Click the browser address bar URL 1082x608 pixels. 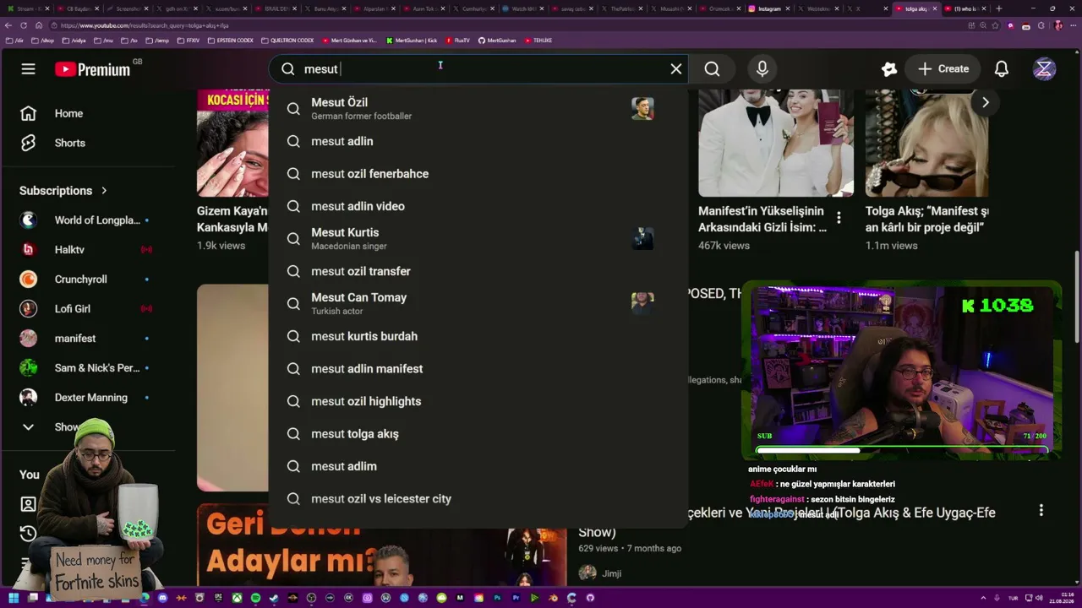(x=145, y=25)
